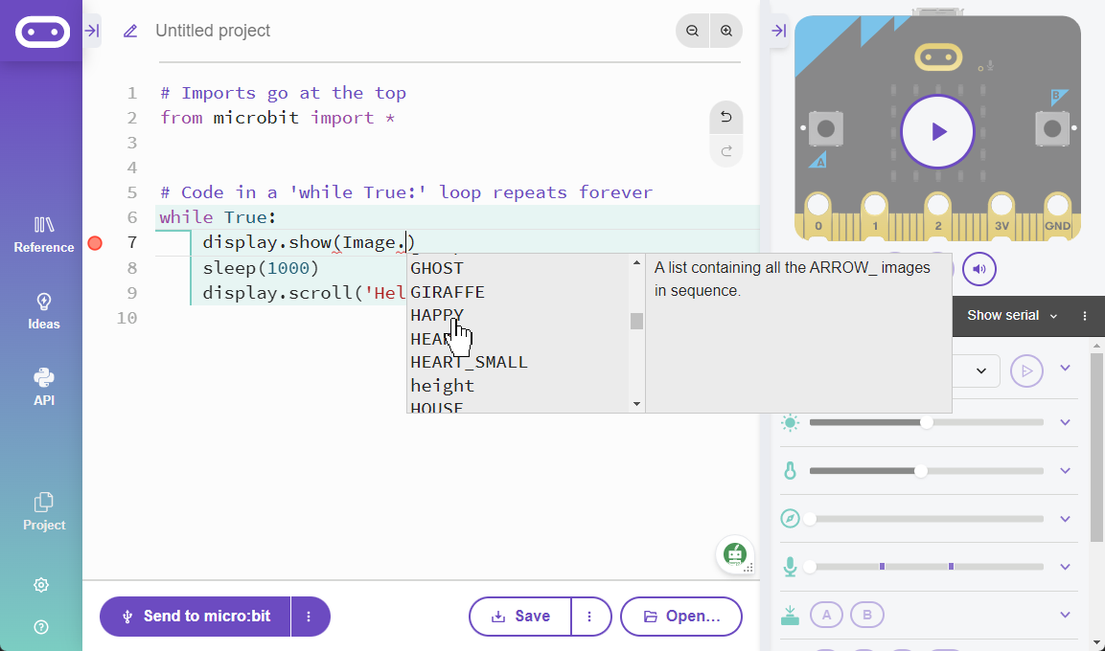Collapse the left sidebar panel
This screenshot has width=1105, height=651.
[x=92, y=31]
